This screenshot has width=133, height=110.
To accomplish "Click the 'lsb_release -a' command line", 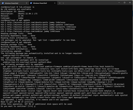I will coord(17,7).
